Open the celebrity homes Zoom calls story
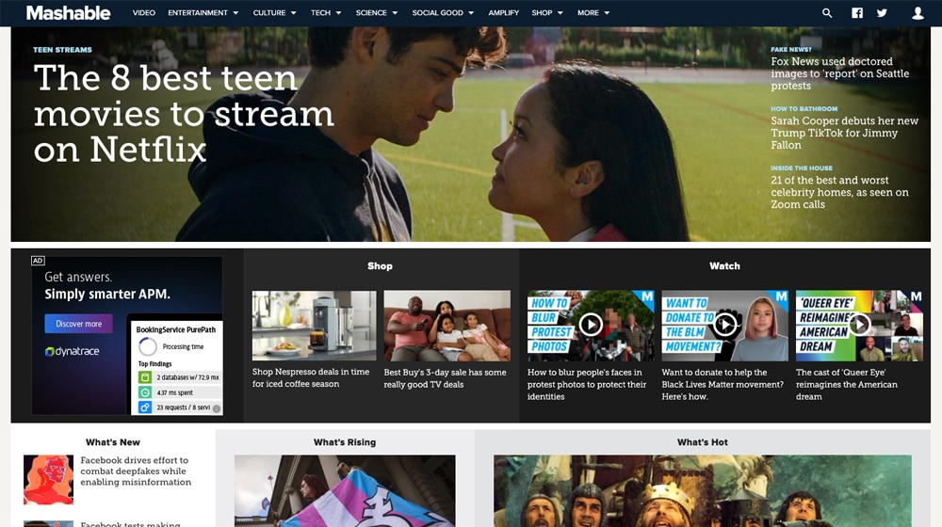 [x=839, y=192]
